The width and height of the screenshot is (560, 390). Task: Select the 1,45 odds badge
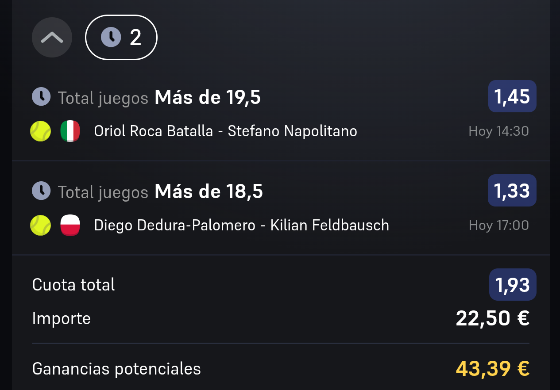click(x=512, y=96)
